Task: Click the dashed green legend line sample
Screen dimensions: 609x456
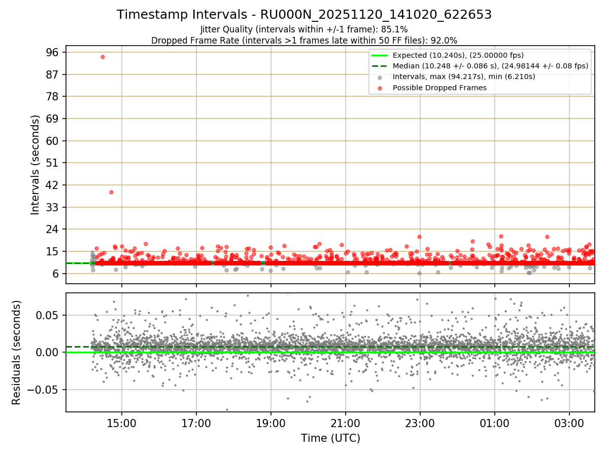Action: tap(380, 66)
